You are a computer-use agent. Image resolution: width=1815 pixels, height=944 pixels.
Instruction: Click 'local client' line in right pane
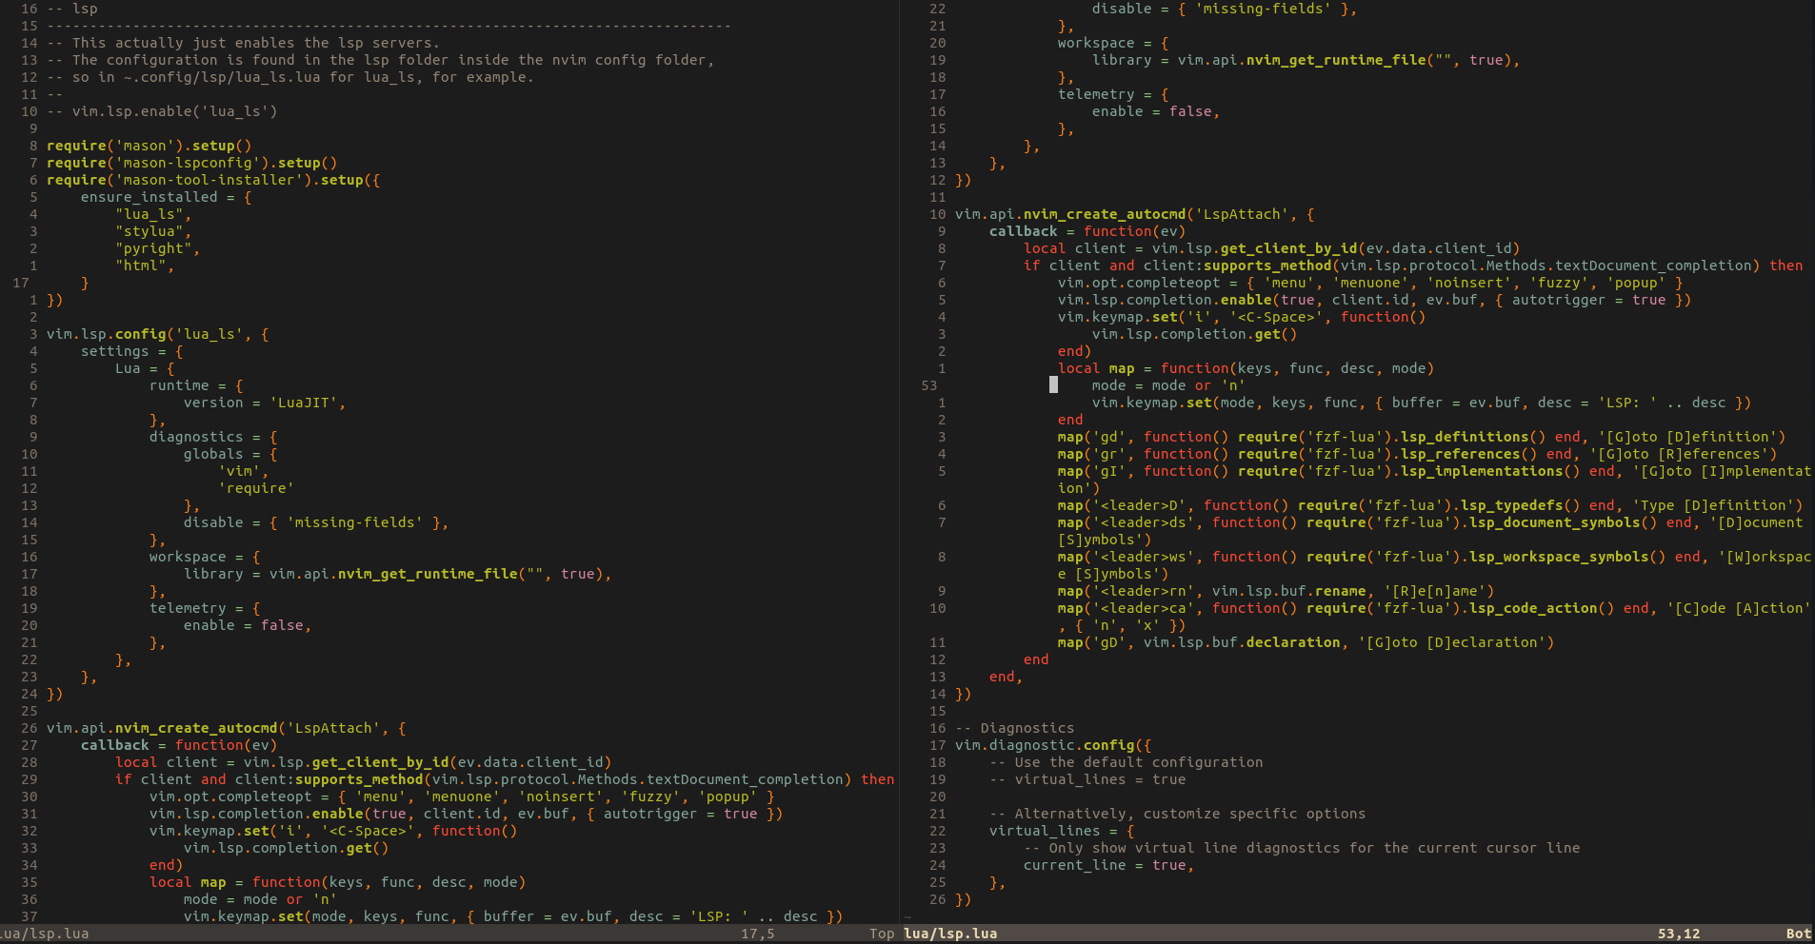[1272, 248]
